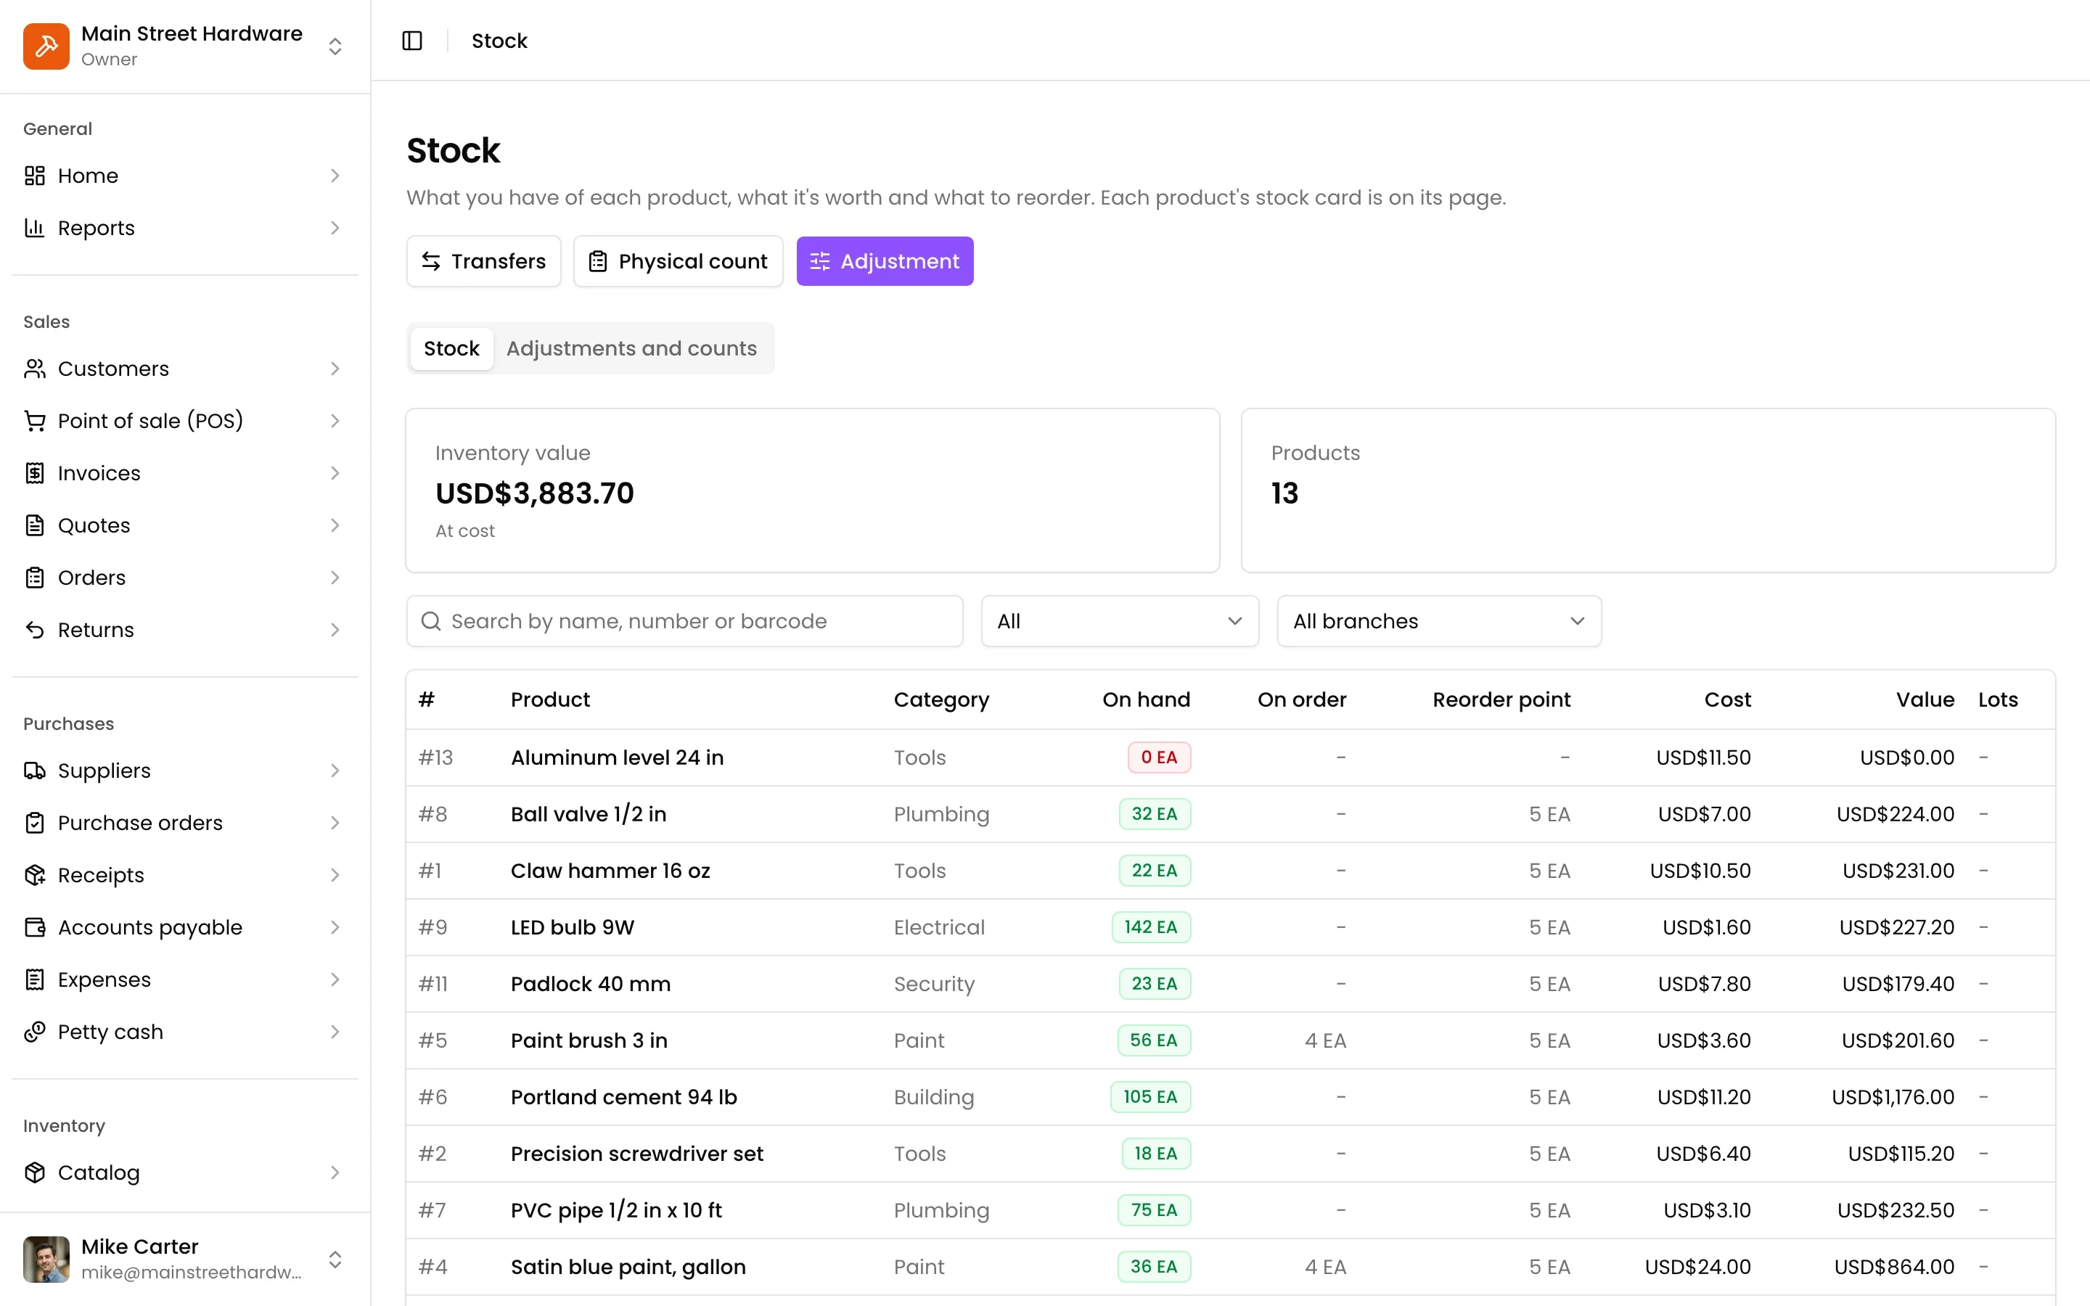Open the Main Street Hardware workspace switcher
Screen dimensions: 2090x1306
(x=335, y=46)
